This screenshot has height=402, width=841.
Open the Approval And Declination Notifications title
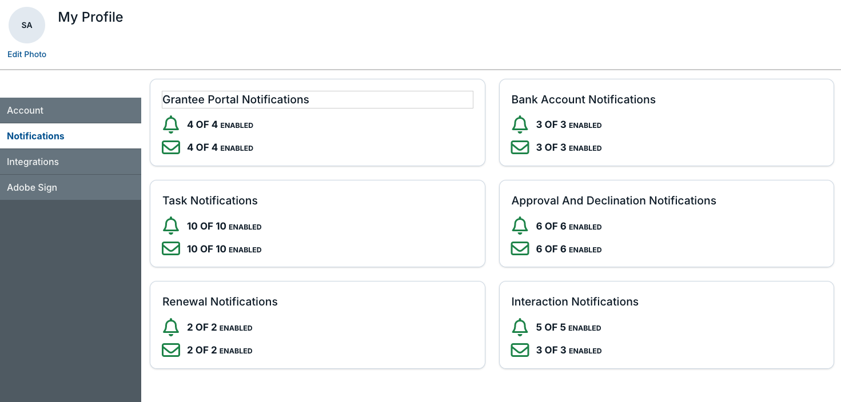(x=613, y=200)
